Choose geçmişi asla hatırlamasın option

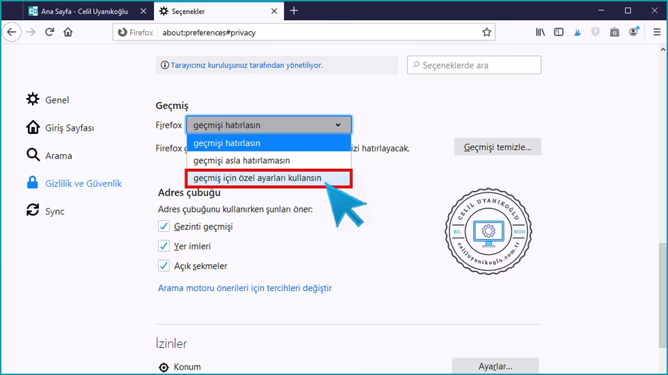tap(269, 160)
